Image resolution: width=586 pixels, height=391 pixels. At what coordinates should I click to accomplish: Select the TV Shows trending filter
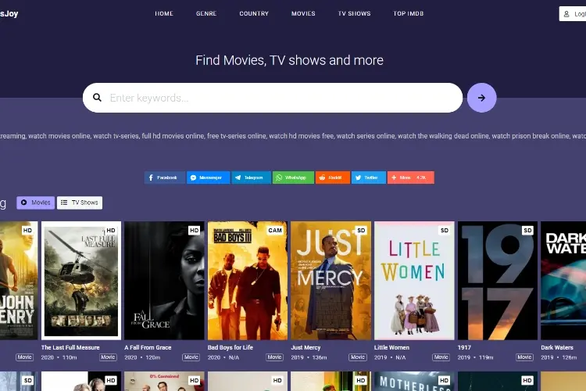pos(80,203)
